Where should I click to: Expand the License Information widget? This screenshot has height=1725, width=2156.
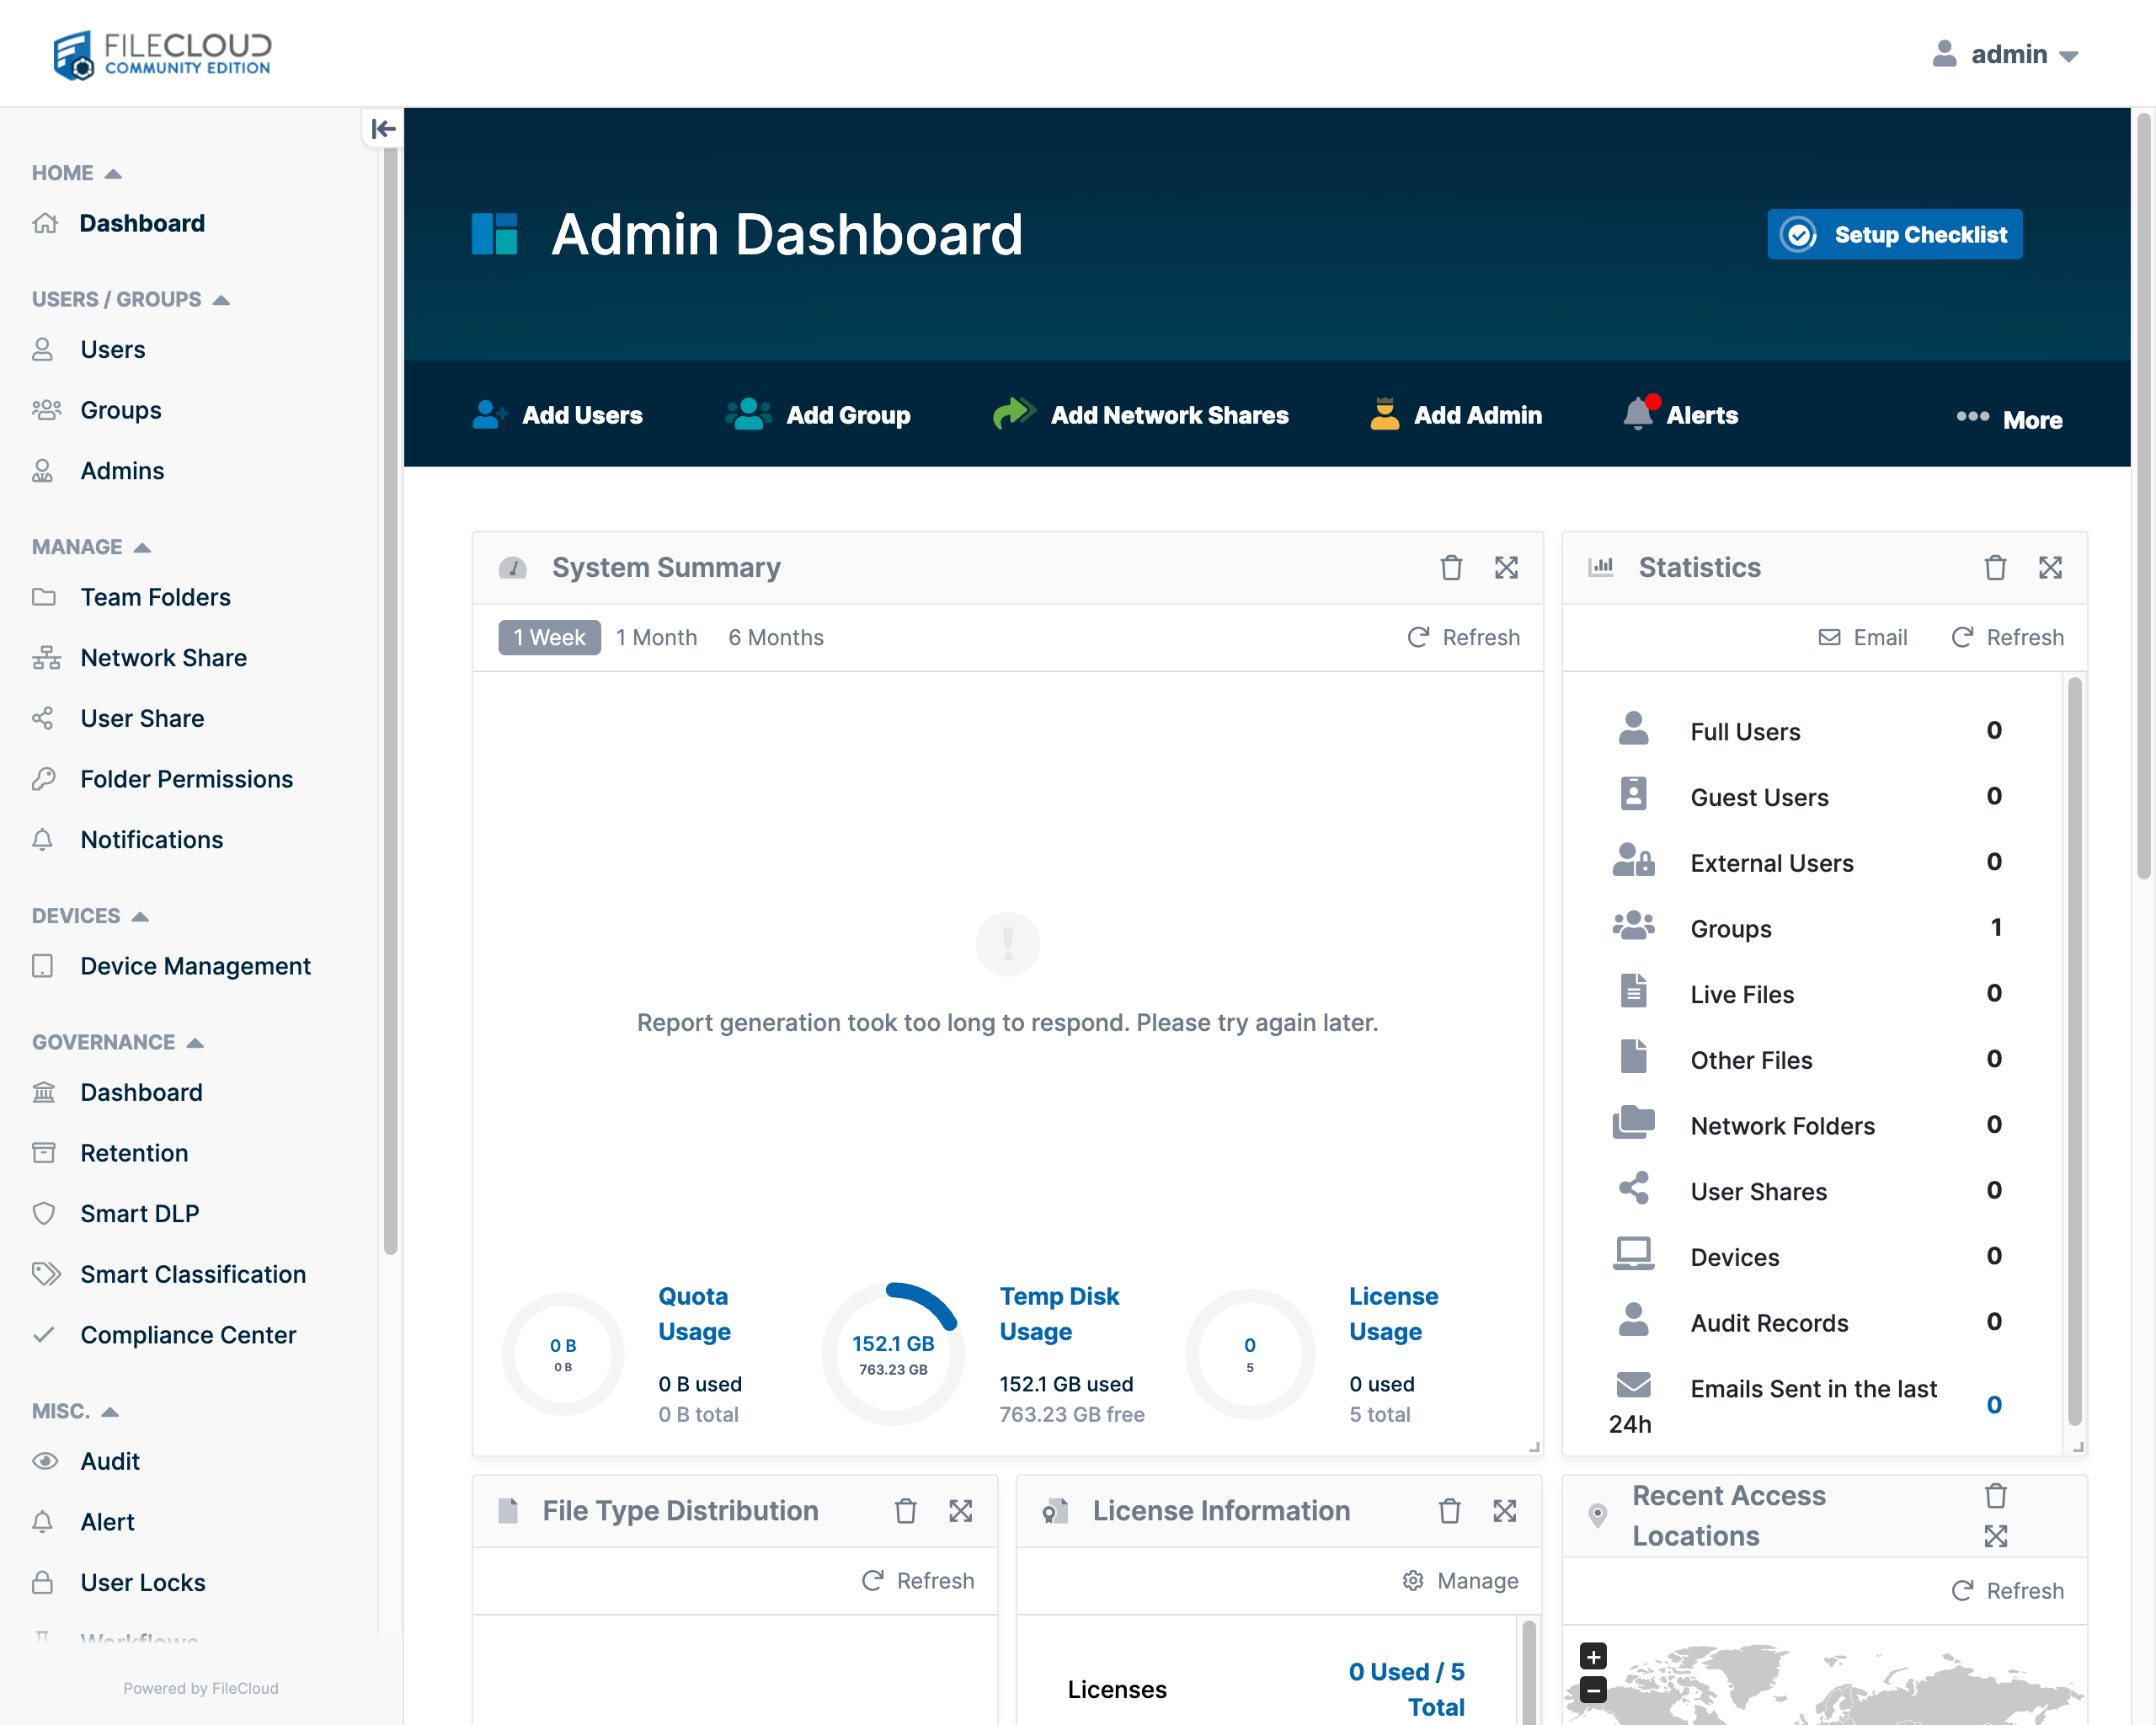tap(1504, 1511)
